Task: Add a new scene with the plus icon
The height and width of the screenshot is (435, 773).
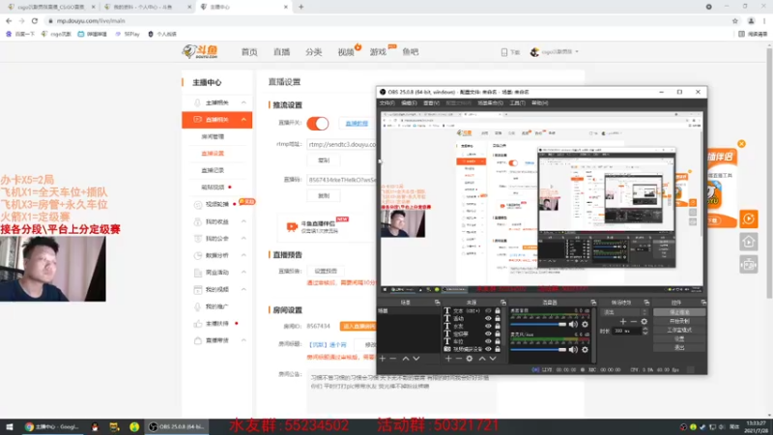Action: pyautogui.click(x=383, y=359)
